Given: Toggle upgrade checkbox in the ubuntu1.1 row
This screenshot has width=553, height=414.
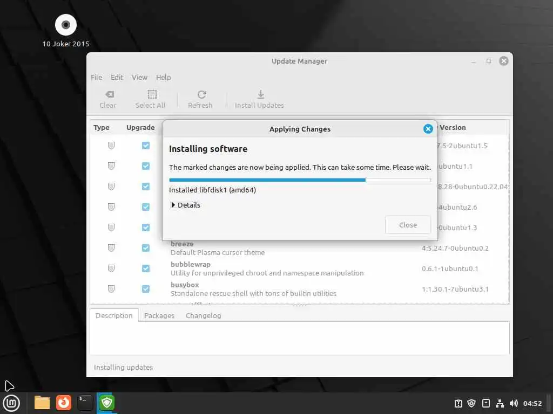Looking at the screenshot, I should click(x=146, y=166).
